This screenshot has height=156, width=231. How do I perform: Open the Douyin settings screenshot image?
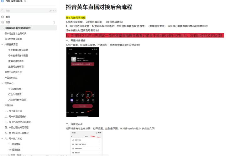tap(86, 143)
